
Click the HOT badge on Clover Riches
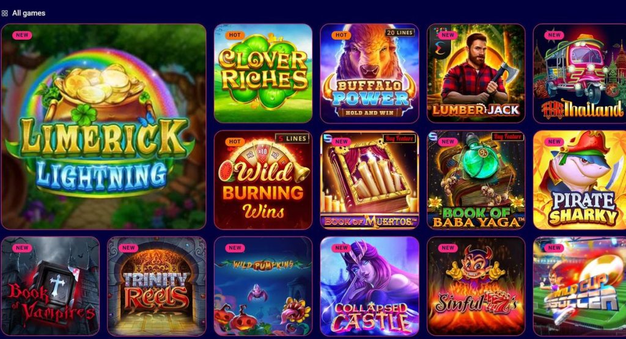(235, 35)
